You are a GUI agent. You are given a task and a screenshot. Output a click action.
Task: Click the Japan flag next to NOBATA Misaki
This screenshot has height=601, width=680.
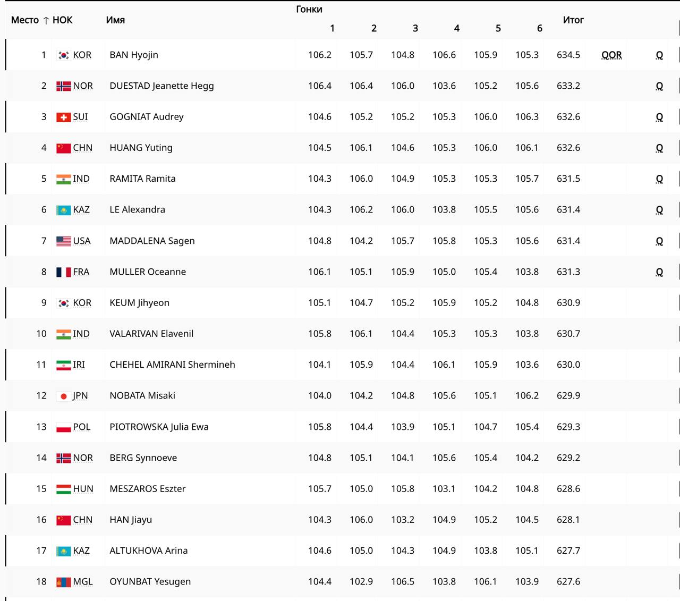coord(64,396)
